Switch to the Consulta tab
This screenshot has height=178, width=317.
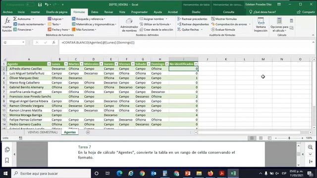228,12
